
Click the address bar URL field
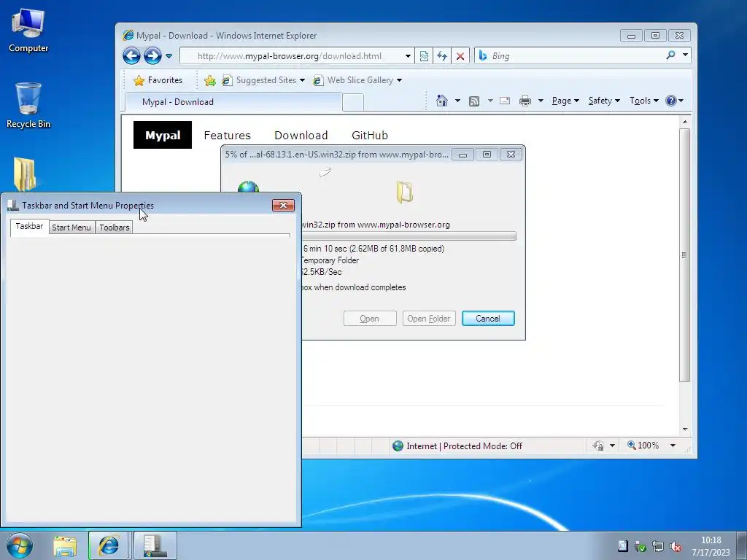[x=290, y=55]
